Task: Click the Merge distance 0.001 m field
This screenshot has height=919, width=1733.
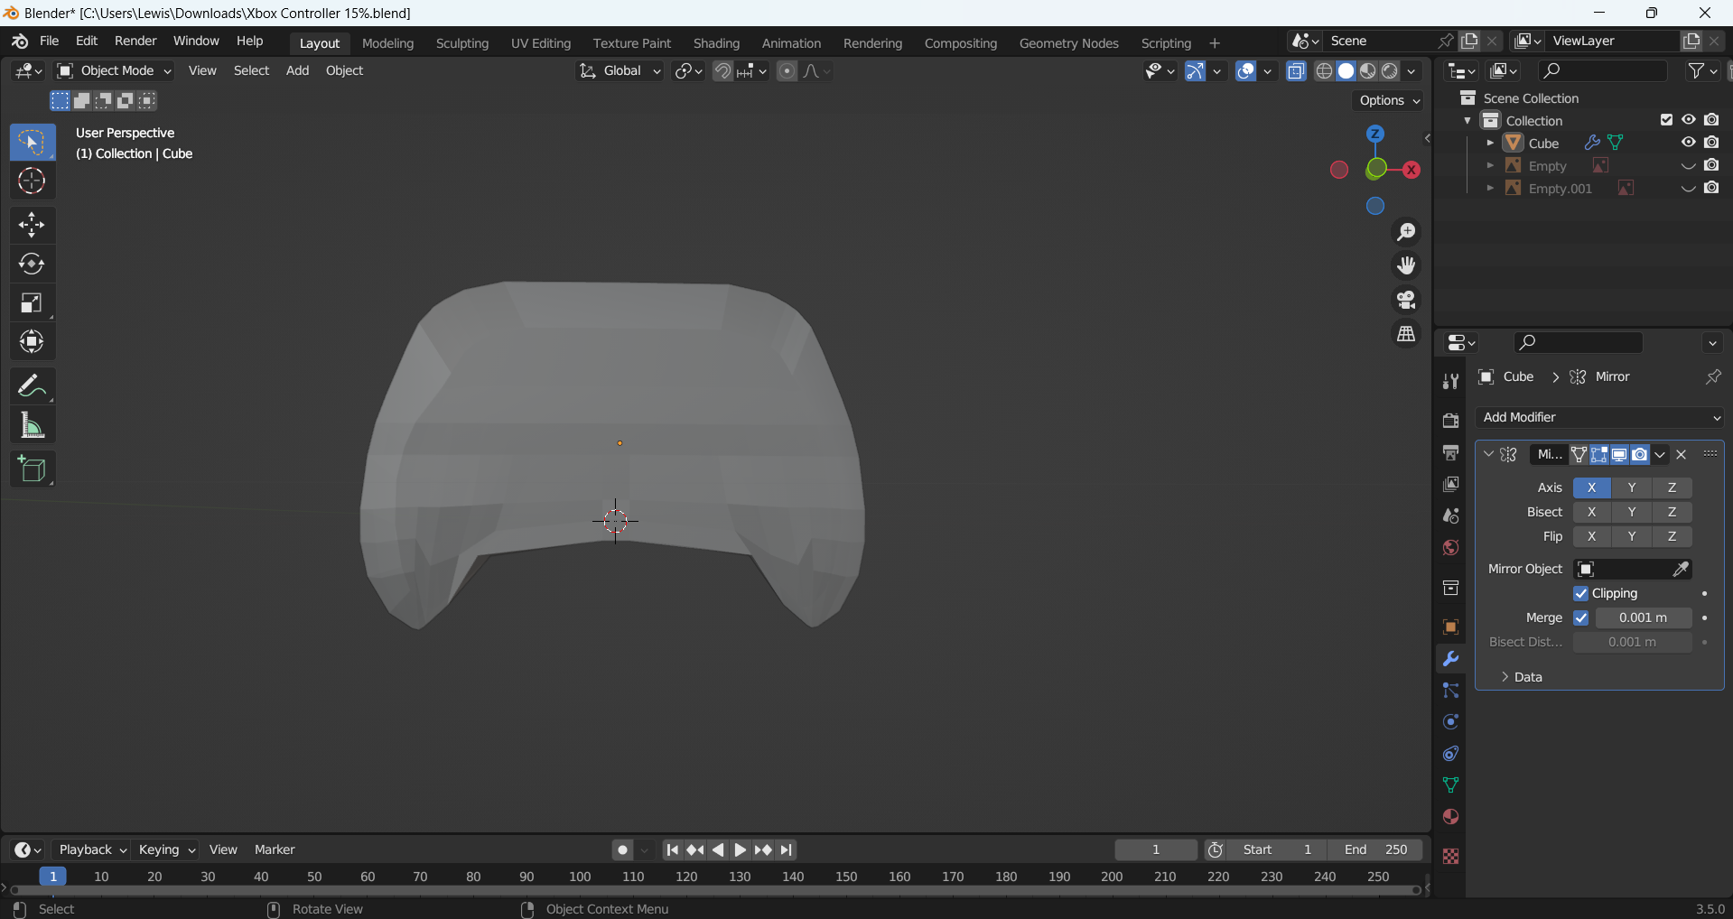Action: (1643, 617)
